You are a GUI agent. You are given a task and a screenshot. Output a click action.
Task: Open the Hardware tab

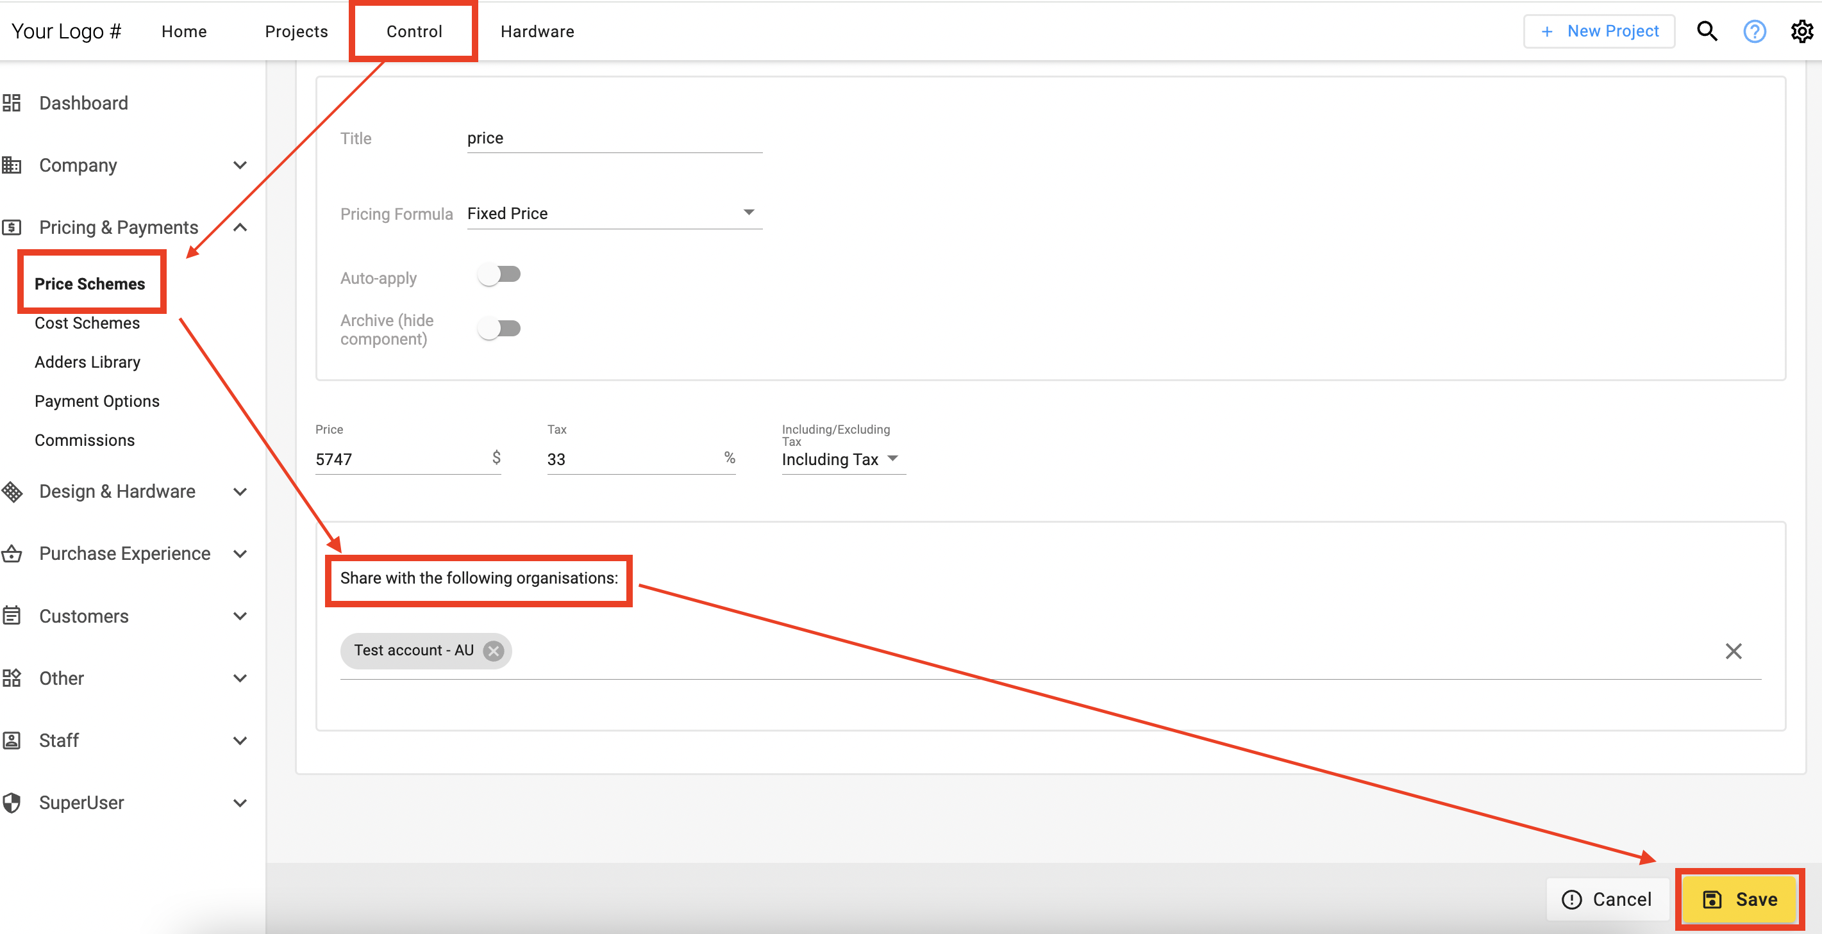click(537, 32)
